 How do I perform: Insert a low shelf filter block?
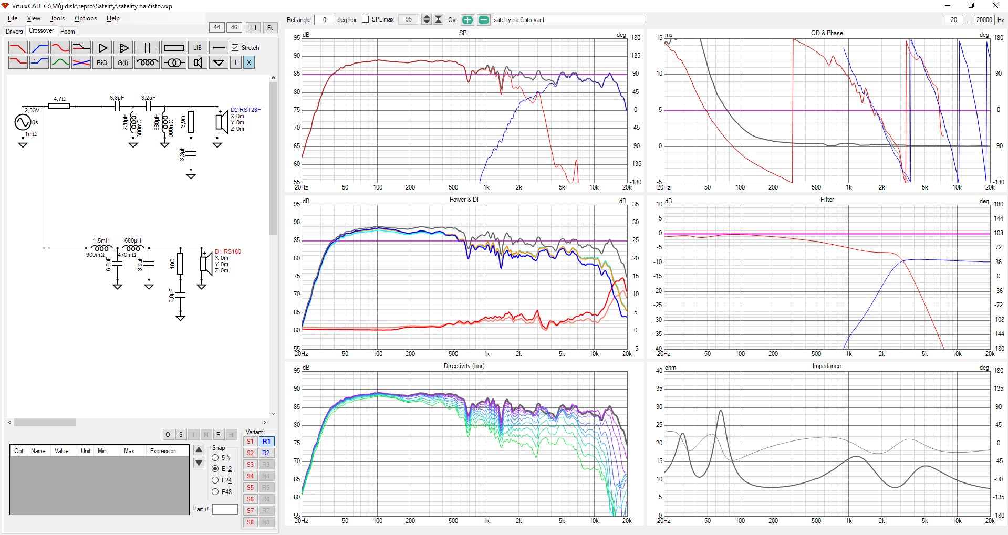tap(18, 62)
